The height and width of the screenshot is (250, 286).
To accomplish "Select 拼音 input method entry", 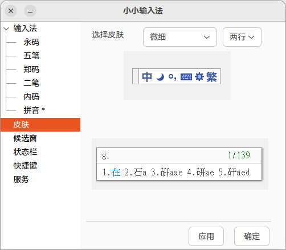I will tap(31, 110).
